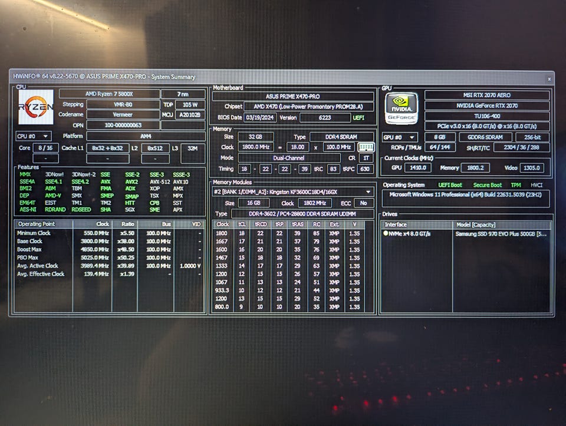566x426 pixels.
Task: Click the BIOS version 6223 field
Action: coord(325,118)
